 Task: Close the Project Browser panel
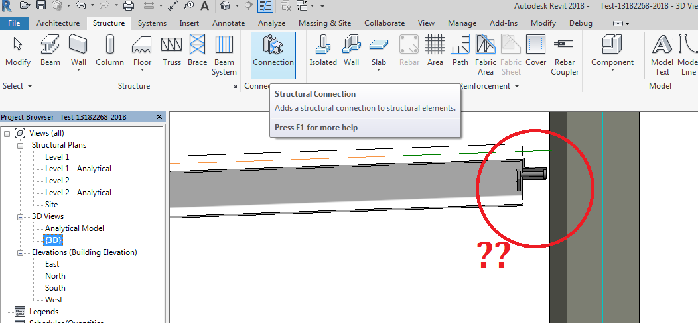(159, 117)
